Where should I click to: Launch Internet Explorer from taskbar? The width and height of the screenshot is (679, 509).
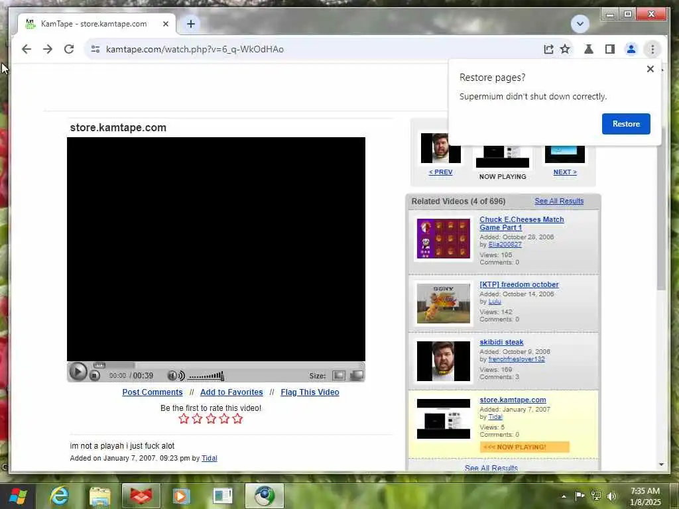tap(59, 496)
